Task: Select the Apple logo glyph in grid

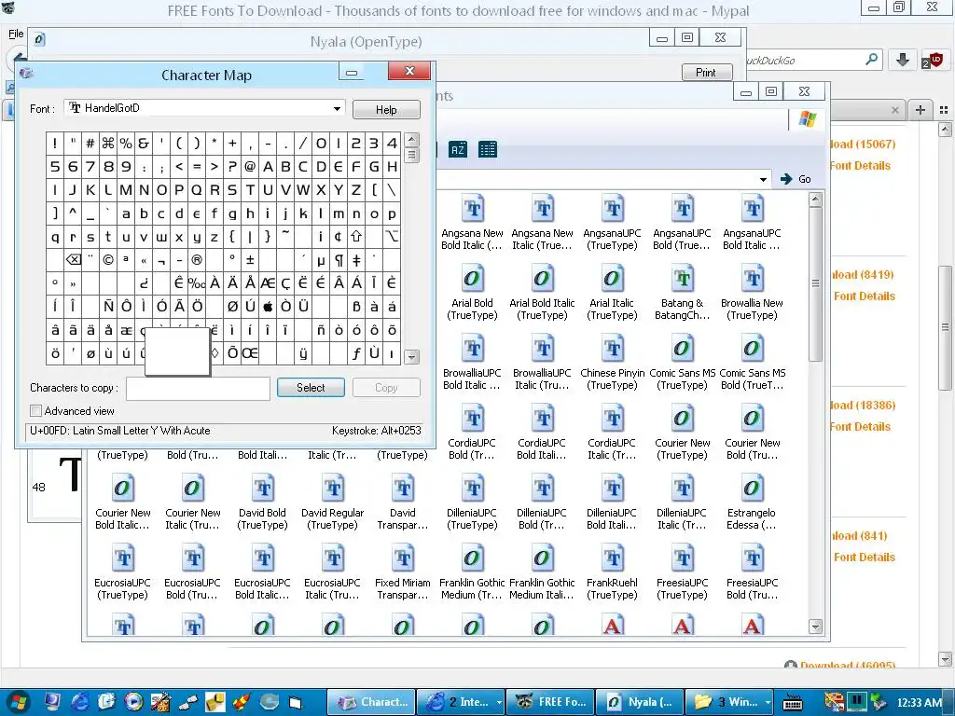Action: pos(268,307)
